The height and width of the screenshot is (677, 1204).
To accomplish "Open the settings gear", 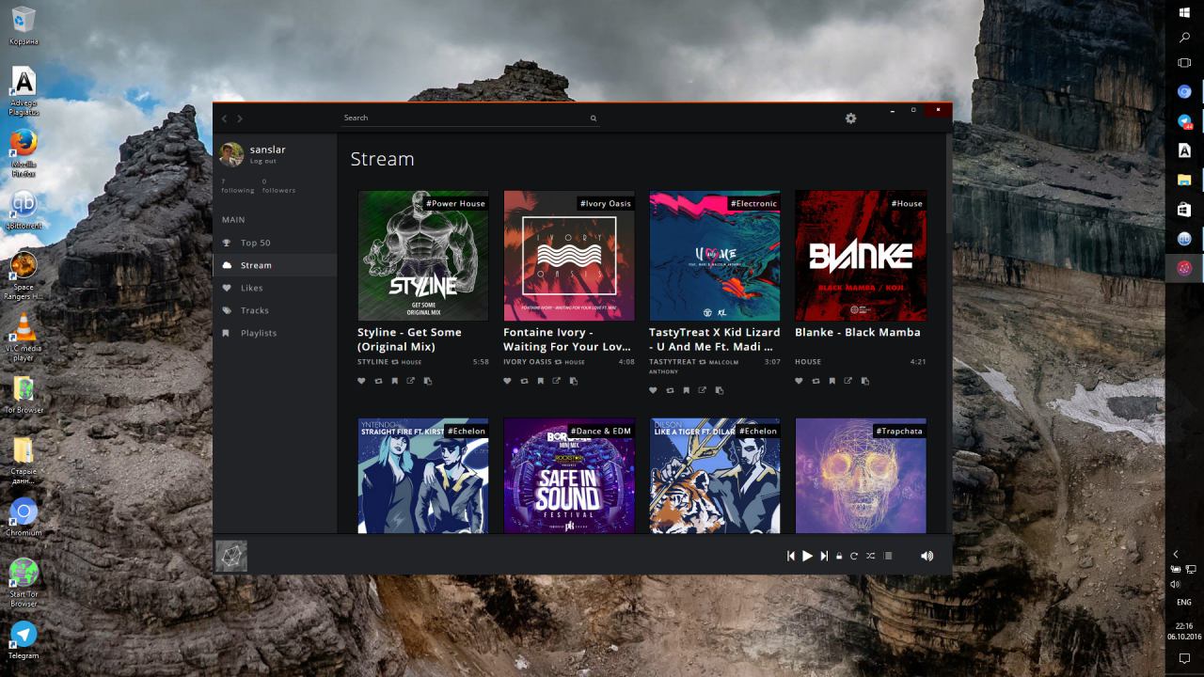I will [x=851, y=118].
